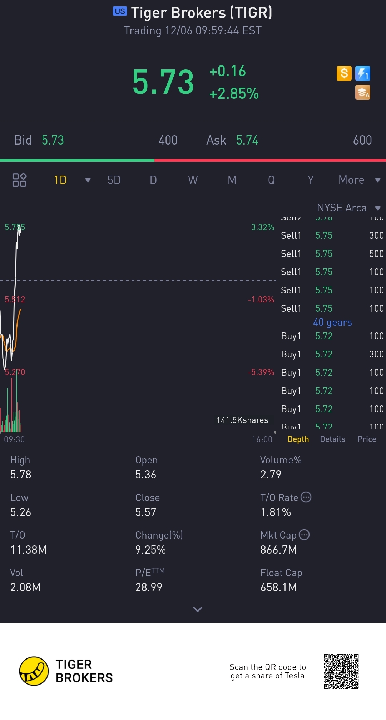Tap the Trading 12/06 09:59:44 EST status
The height and width of the screenshot is (720, 386).
click(193, 31)
